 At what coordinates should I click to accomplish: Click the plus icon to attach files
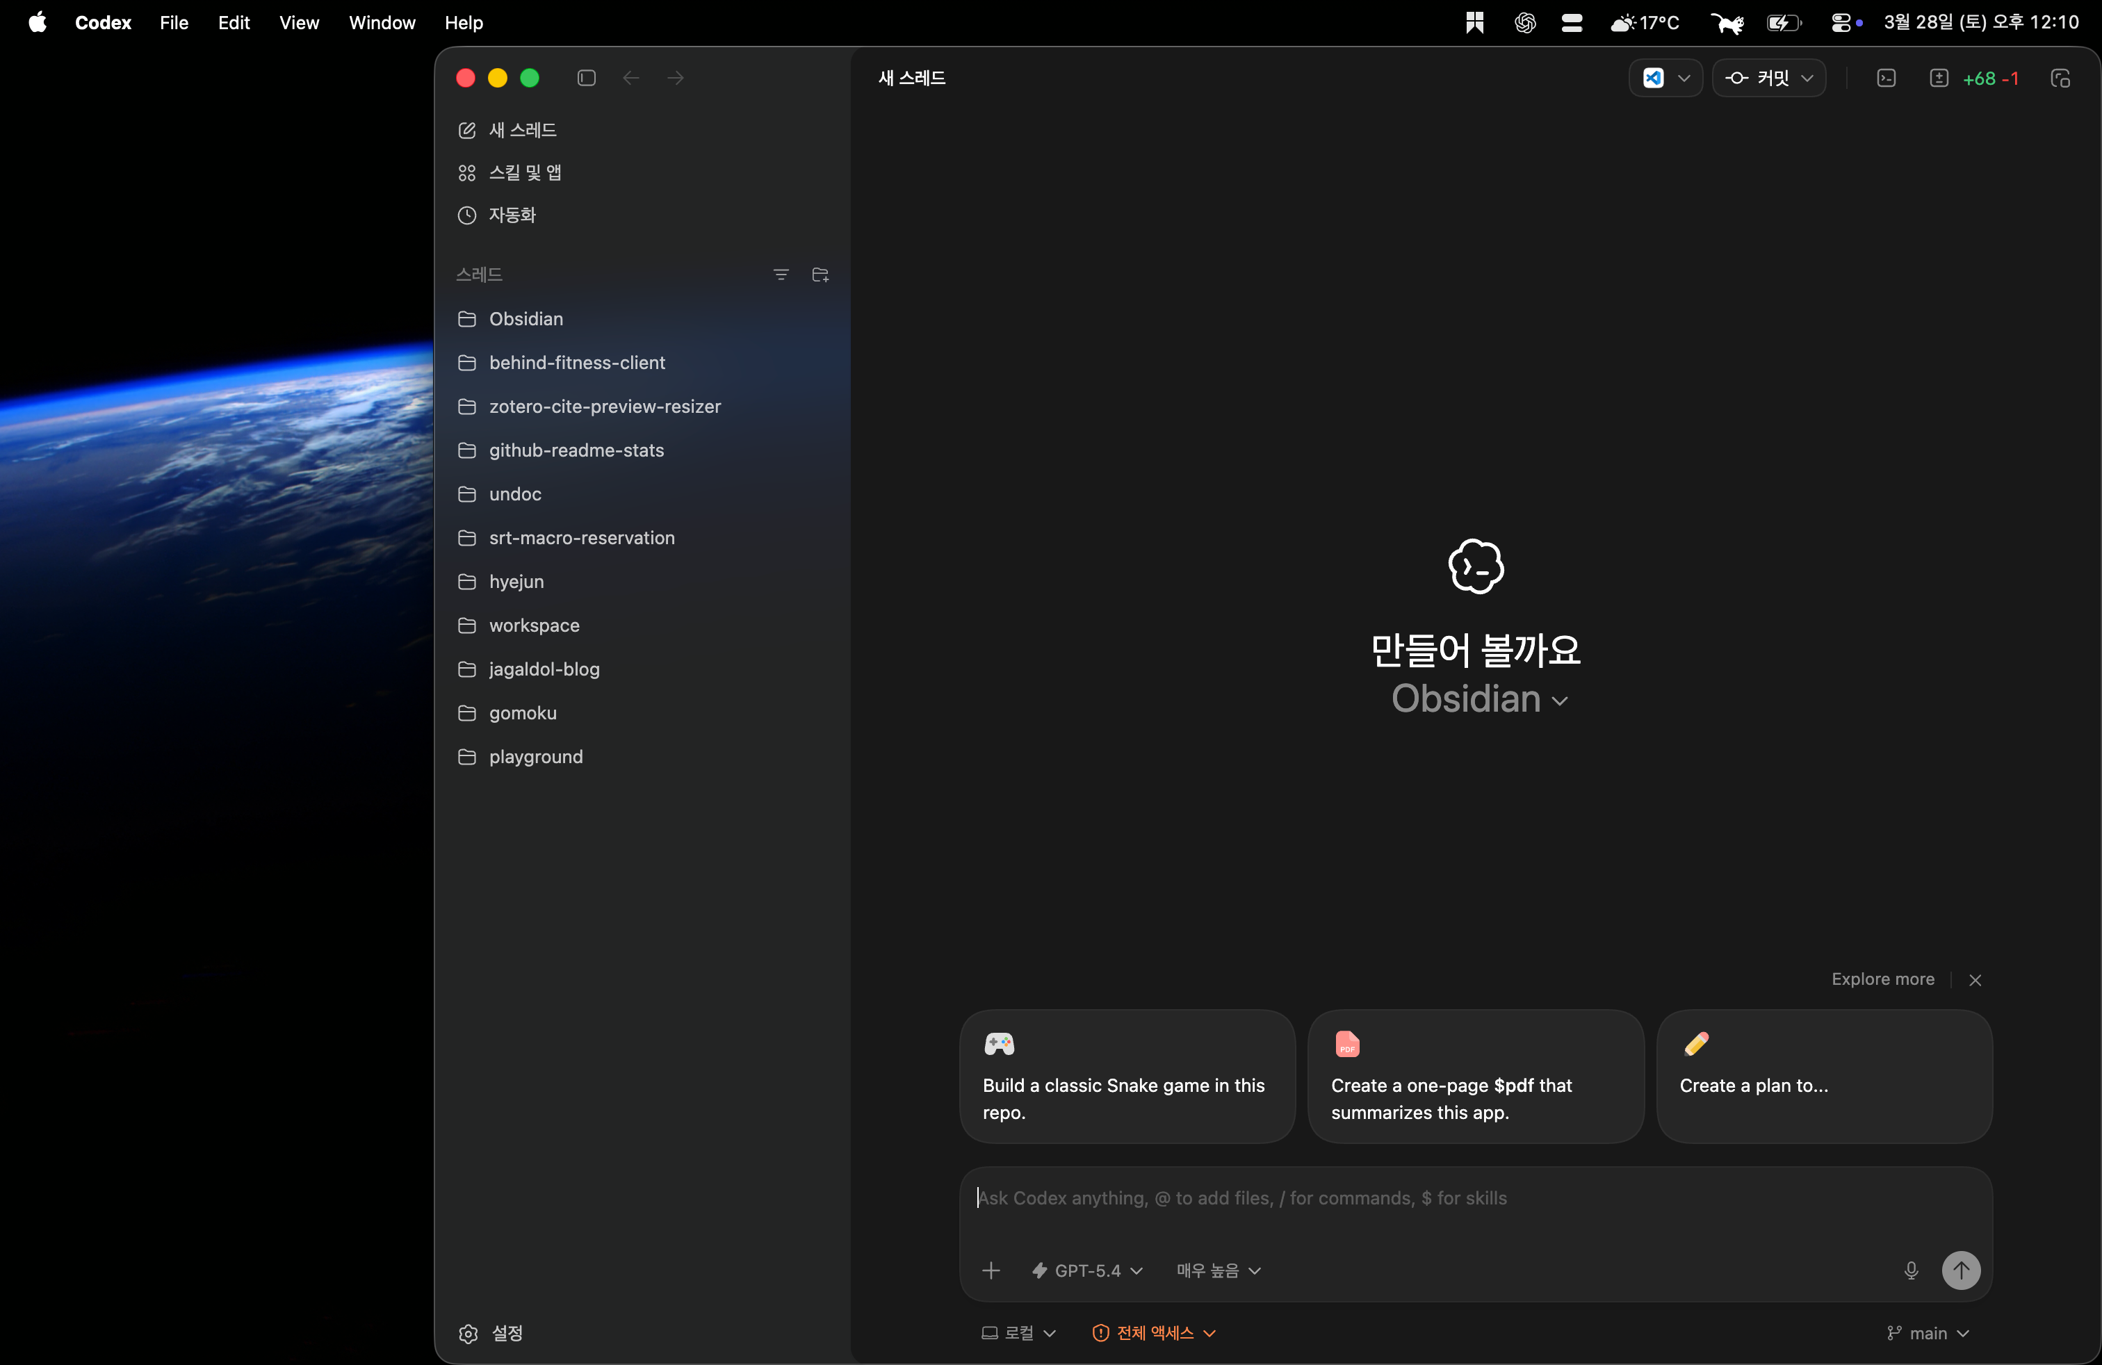(x=991, y=1270)
